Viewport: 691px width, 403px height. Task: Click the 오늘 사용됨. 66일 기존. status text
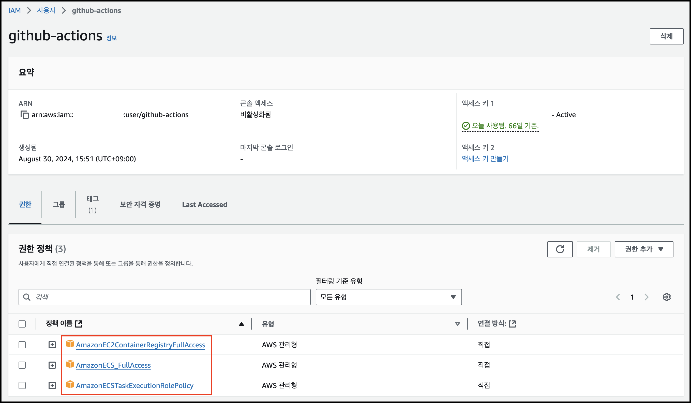pos(505,126)
